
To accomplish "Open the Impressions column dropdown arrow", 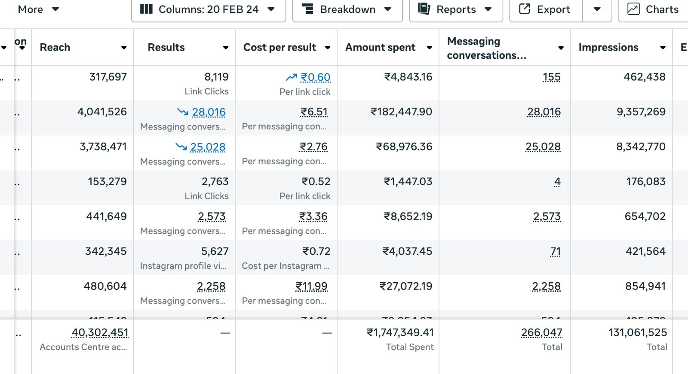I will [x=663, y=48].
